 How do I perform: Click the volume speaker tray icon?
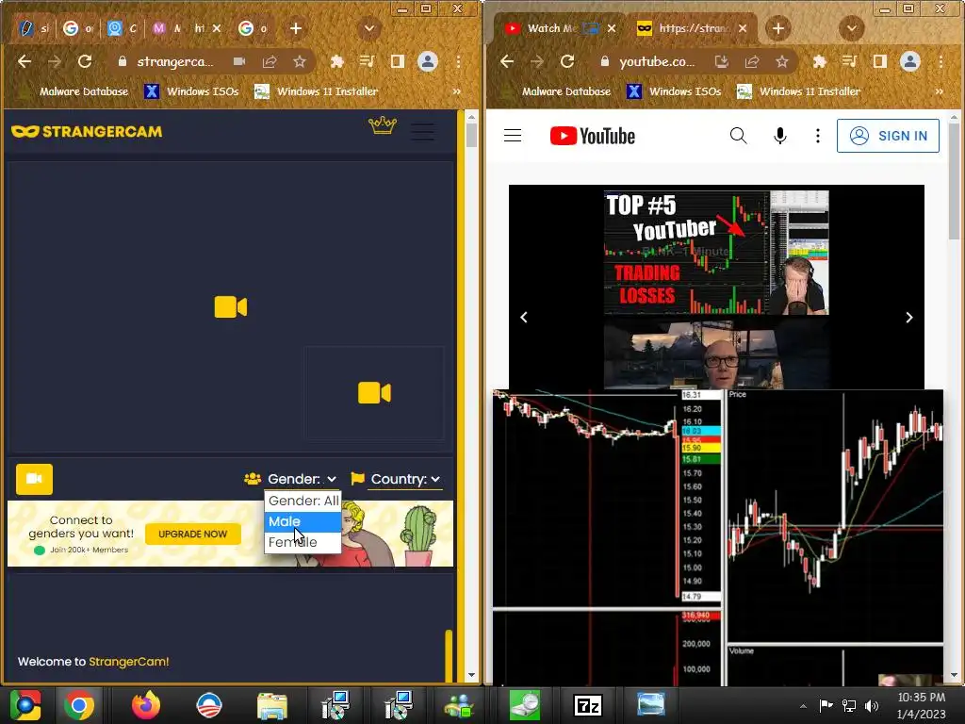point(872,705)
